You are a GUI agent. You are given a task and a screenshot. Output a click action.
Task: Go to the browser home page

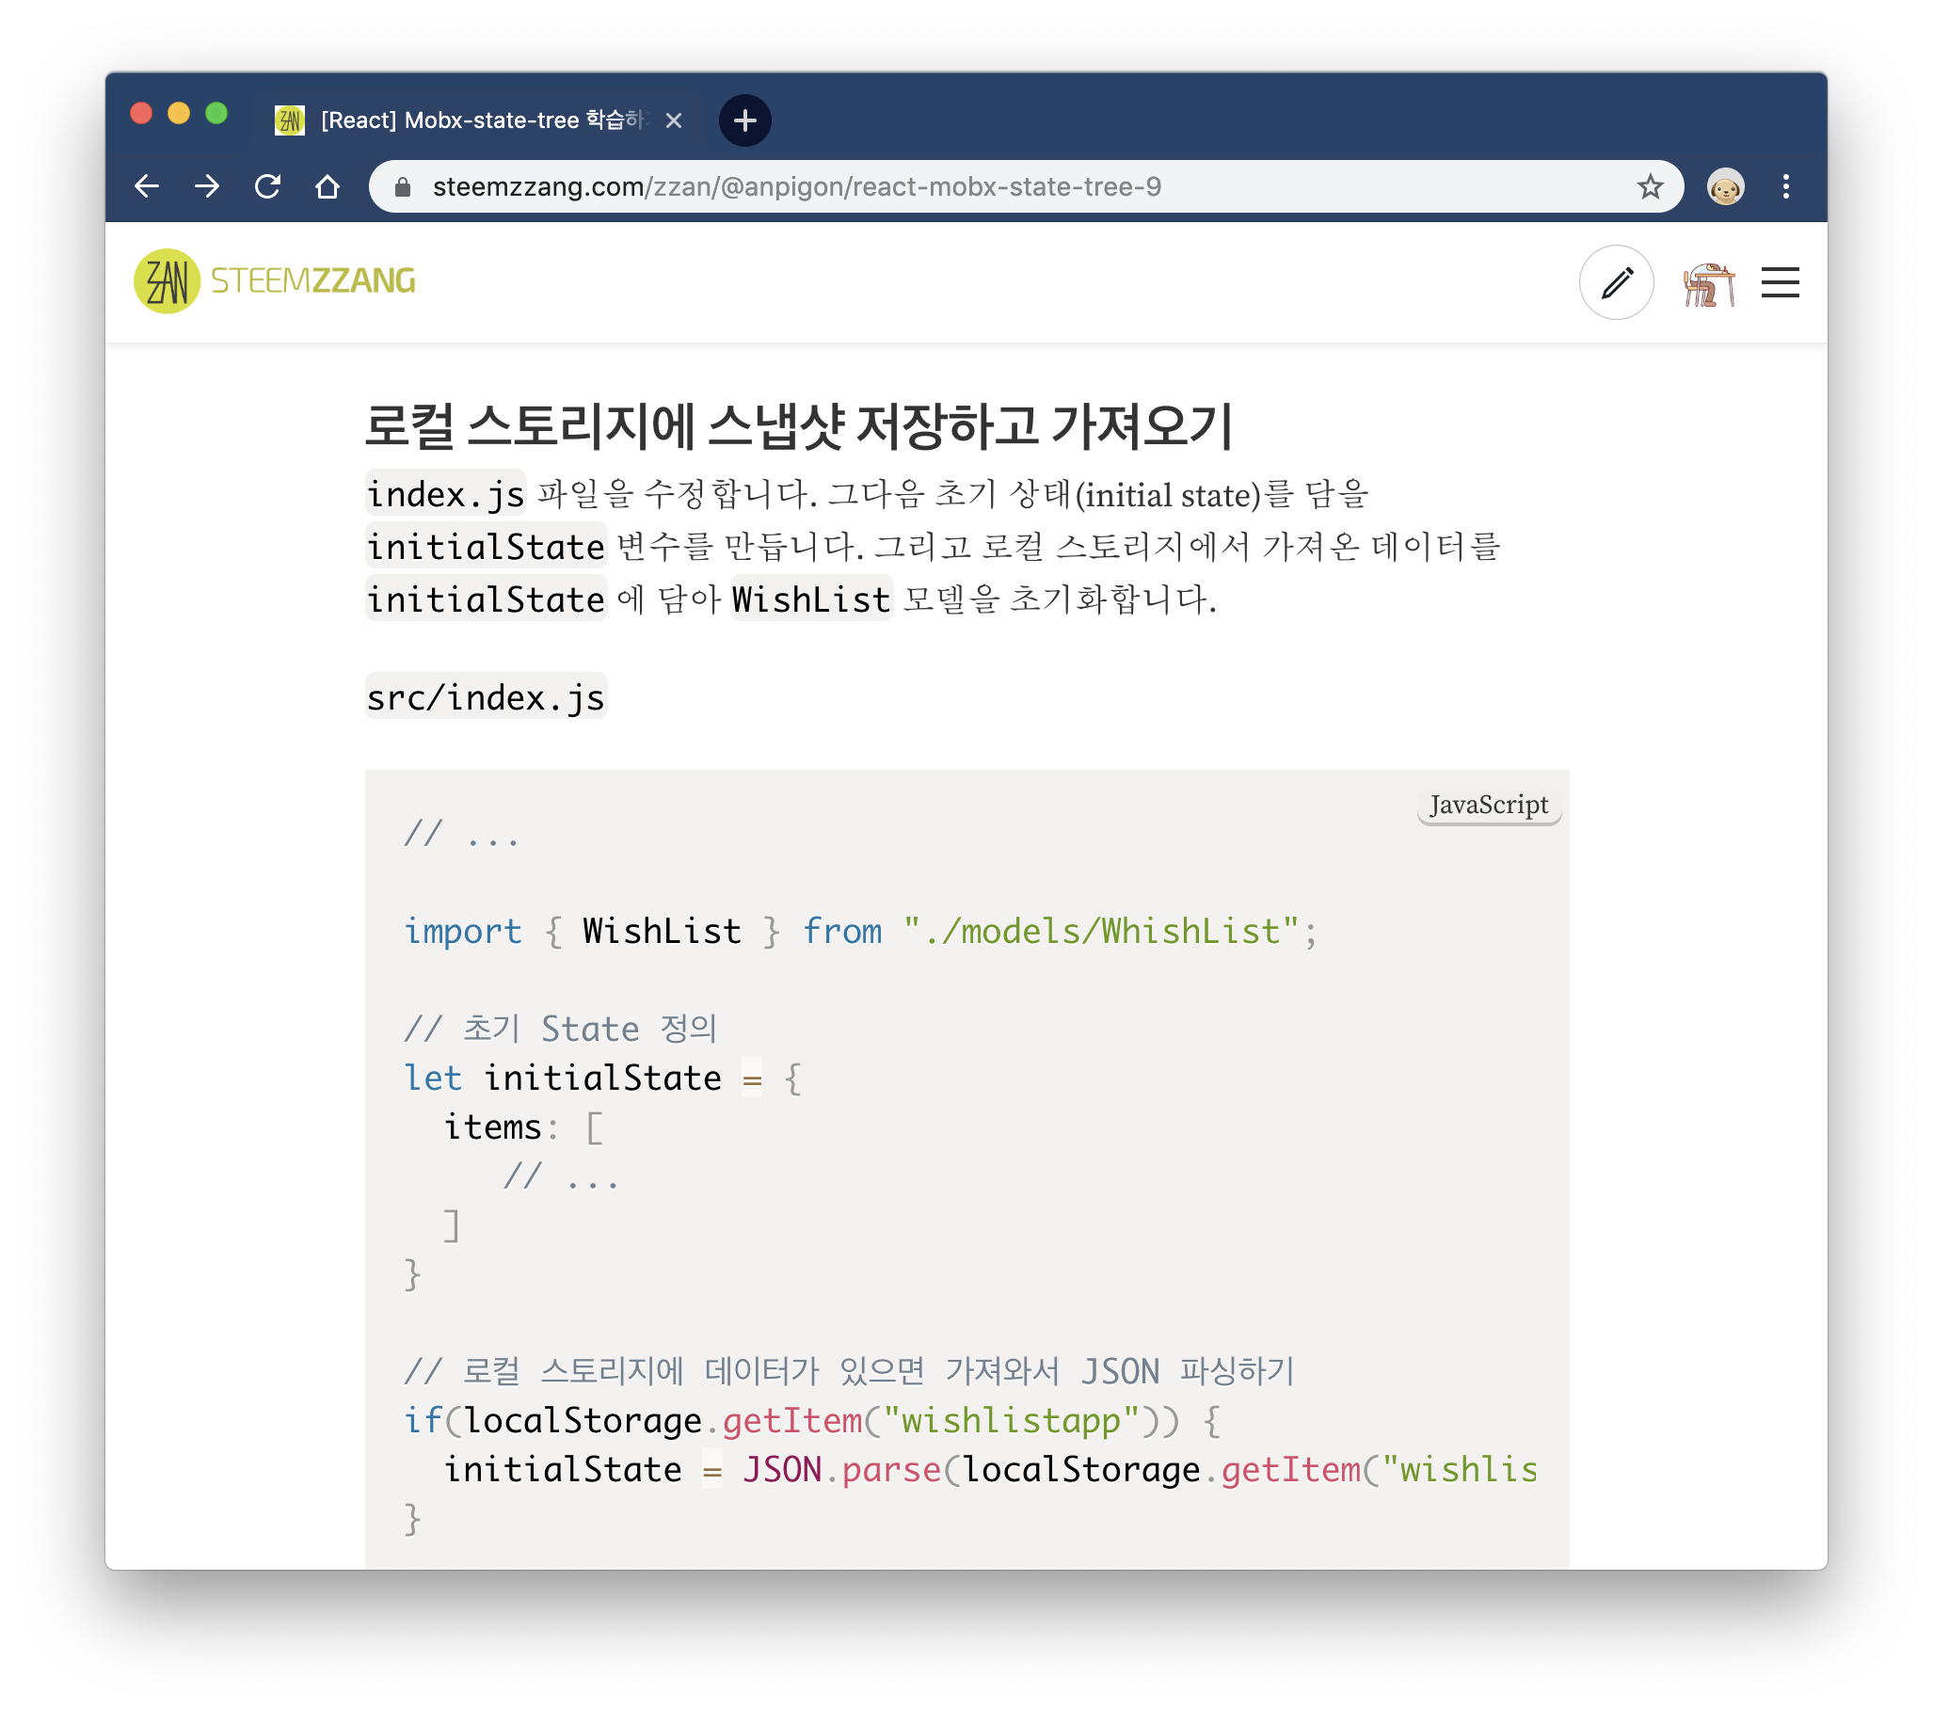pos(327,186)
